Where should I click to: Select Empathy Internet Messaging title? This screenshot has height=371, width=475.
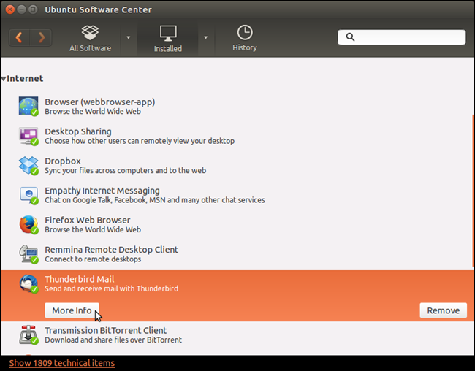[x=102, y=191]
